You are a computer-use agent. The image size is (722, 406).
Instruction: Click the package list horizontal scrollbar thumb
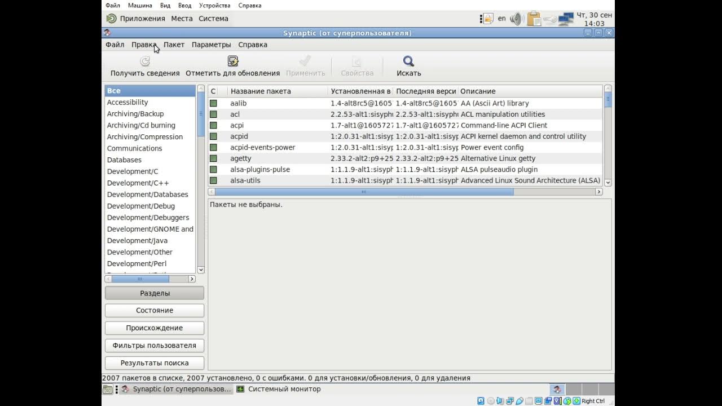(364, 192)
